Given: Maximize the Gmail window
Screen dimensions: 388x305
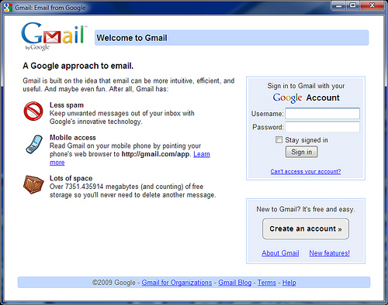Looking at the screenshot, I should pyautogui.click(x=353, y=5).
